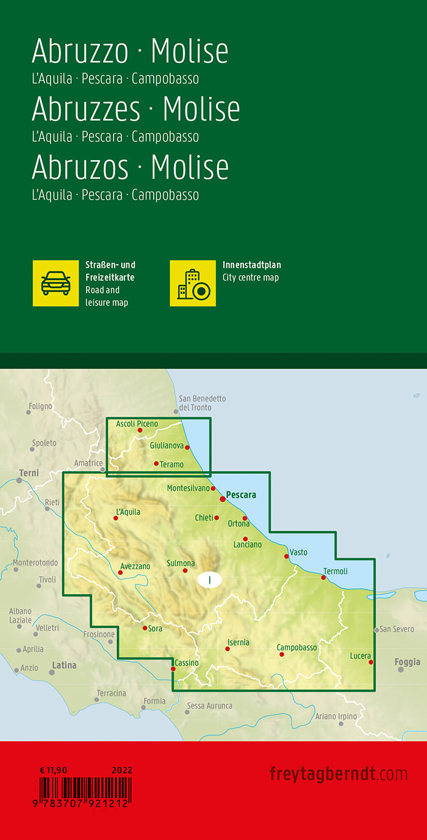Click the "Abruzos · Molise" Spanish title
The height and width of the screenshot is (840, 427).
[130, 167]
